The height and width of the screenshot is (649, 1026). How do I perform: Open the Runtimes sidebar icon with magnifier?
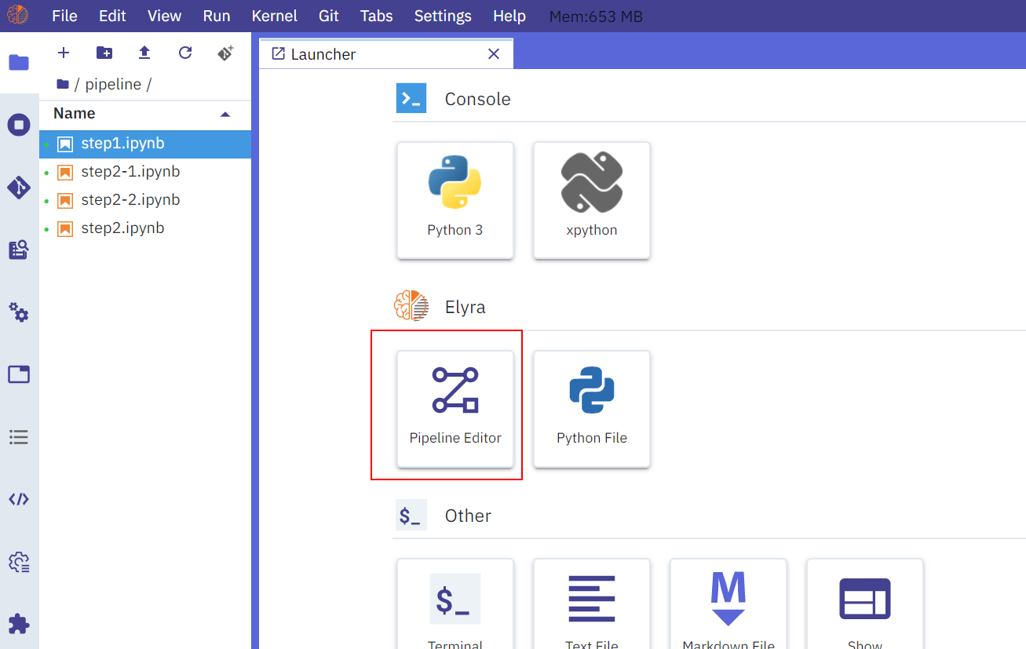[x=19, y=250]
